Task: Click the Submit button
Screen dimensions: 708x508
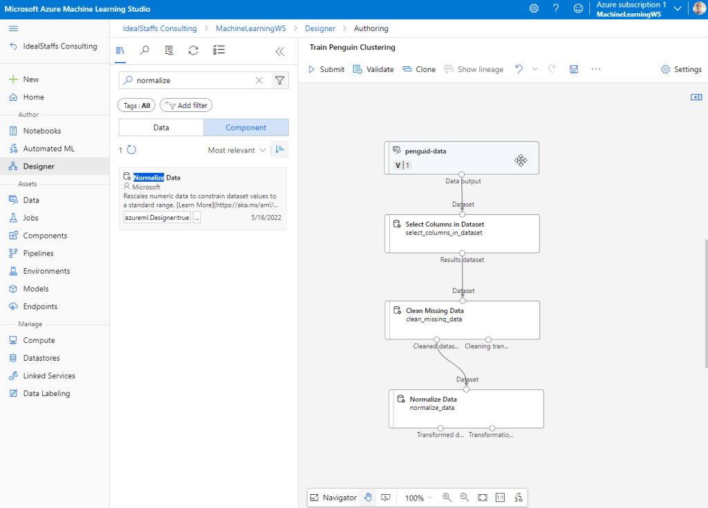Action: (x=326, y=69)
